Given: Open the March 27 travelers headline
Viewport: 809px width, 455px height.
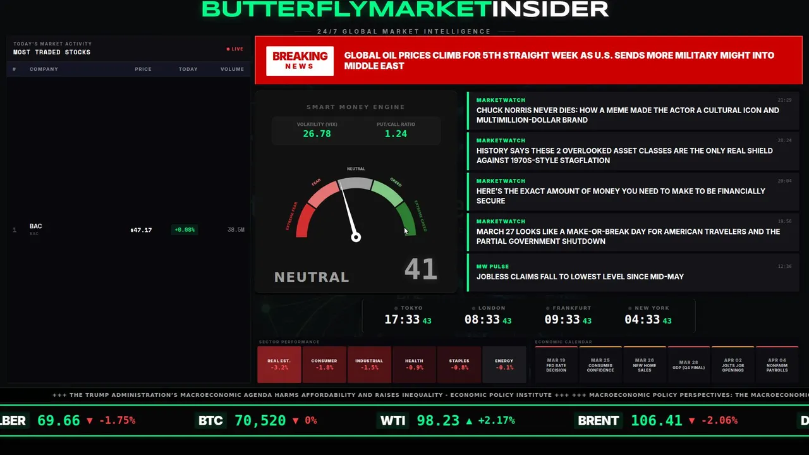Looking at the screenshot, I should tap(633, 232).
